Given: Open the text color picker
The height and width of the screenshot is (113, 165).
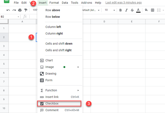Looking at the screenshot, I should pos(138,10).
